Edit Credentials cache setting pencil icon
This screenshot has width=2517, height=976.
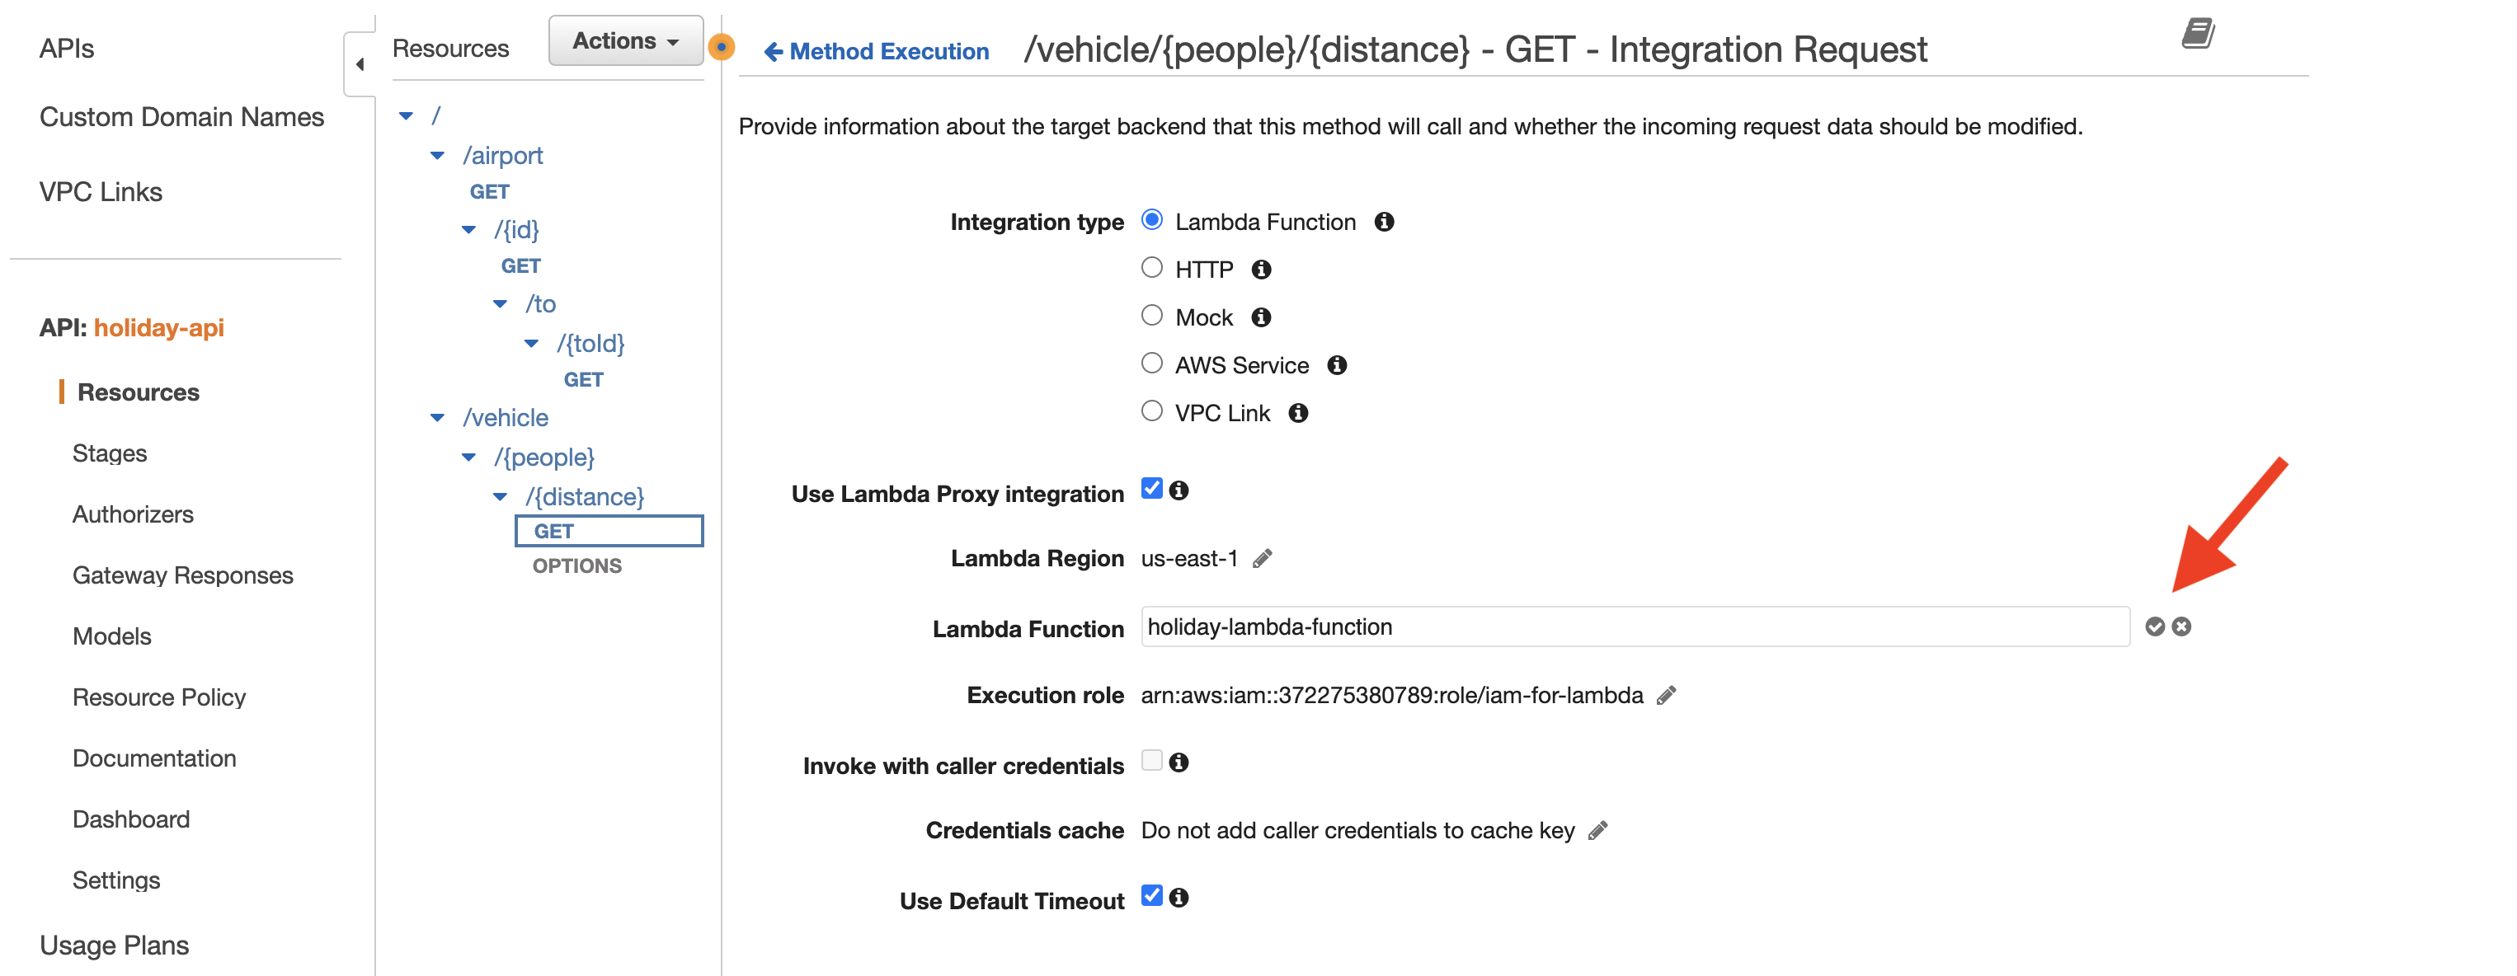tap(1597, 830)
